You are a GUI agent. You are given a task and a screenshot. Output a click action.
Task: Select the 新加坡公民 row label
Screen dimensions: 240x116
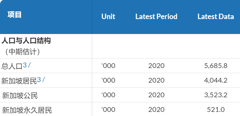pyautogui.click(x=20, y=96)
